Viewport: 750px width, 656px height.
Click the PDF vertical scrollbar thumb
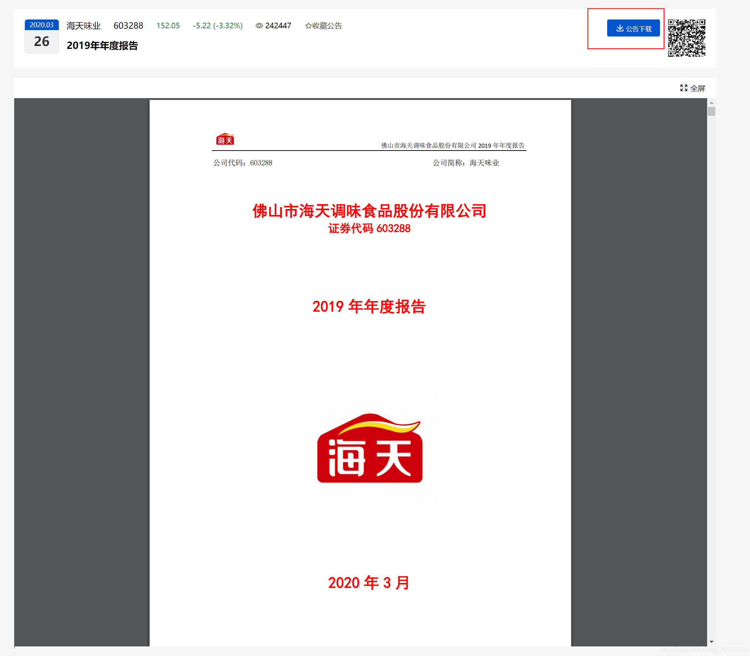point(711,111)
